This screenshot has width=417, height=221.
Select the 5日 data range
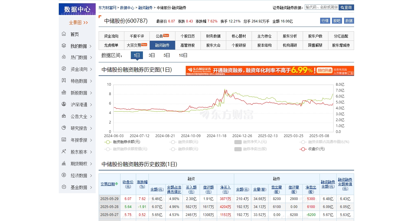pos(167,55)
